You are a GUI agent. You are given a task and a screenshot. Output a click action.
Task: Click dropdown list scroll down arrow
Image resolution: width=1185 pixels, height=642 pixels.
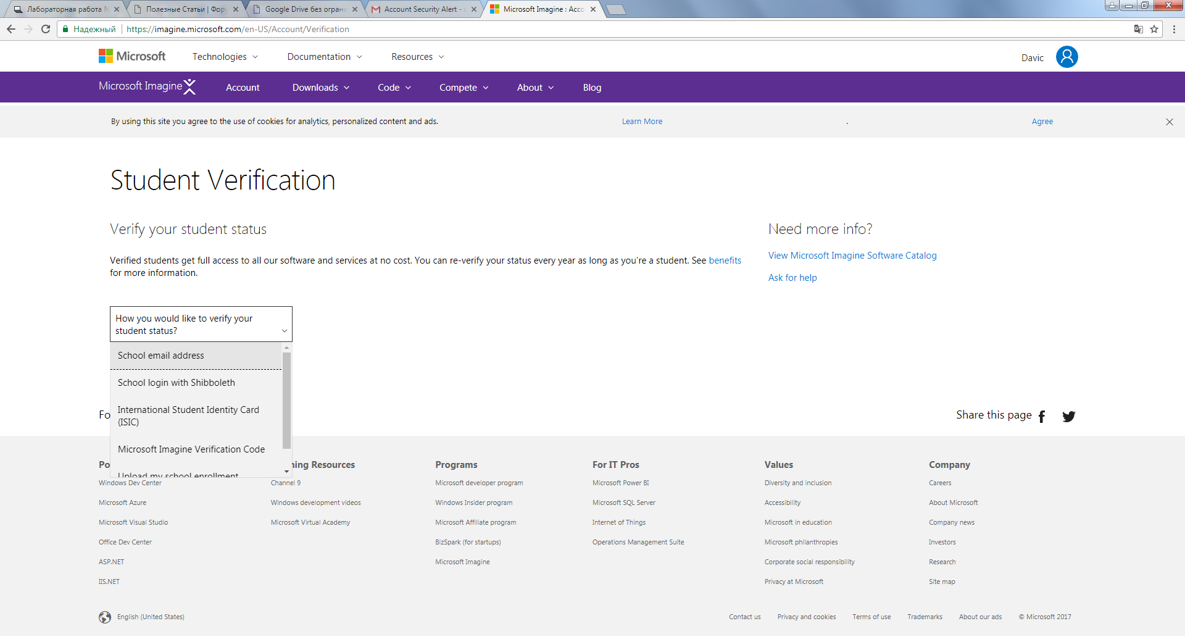pos(286,472)
